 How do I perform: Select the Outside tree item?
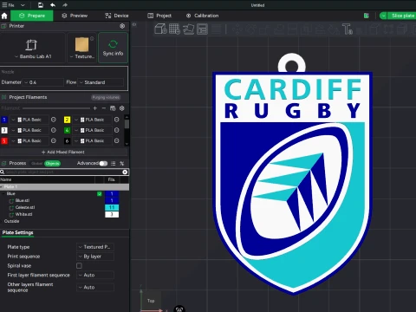[11, 221]
